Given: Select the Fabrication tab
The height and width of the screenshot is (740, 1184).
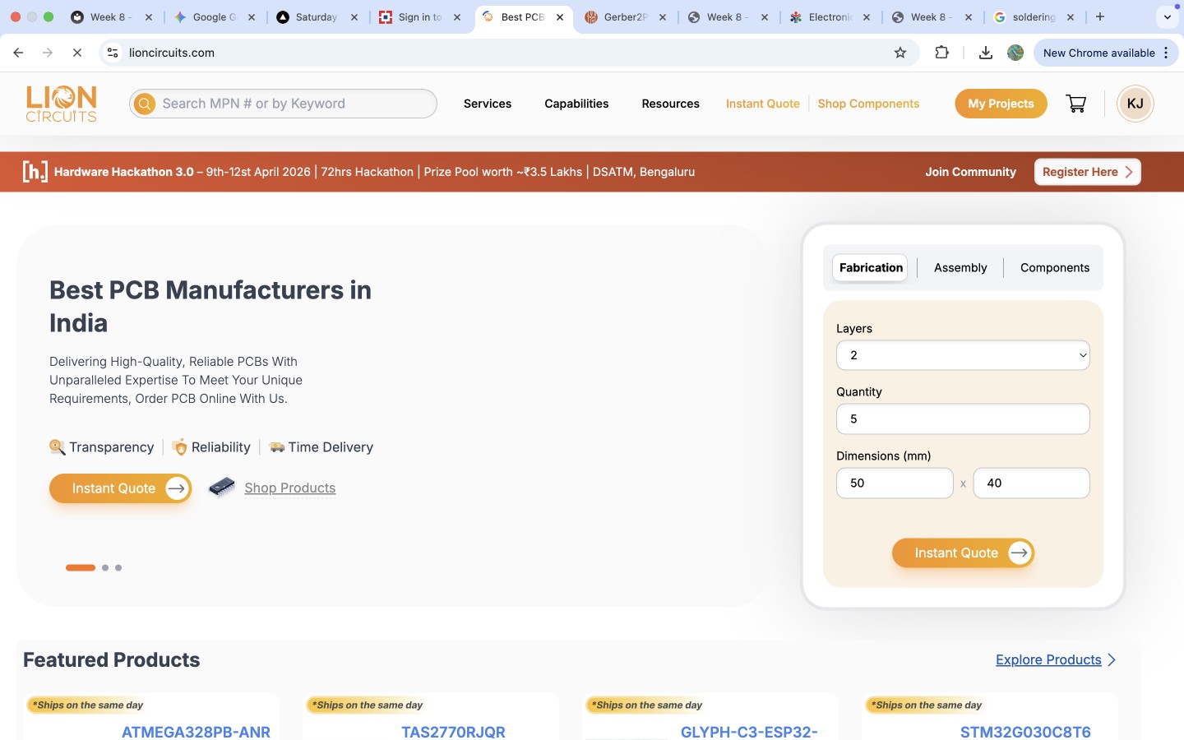Looking at the screenshot, I should [871, 268].
